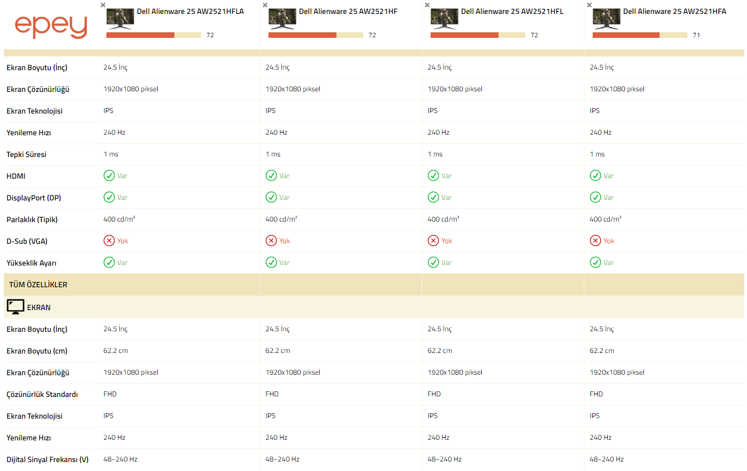Screen dimensions: 747x471
Task: Click the 400 cd/m² value for AW2521HFLA
Action: click(x=119, y=219)
